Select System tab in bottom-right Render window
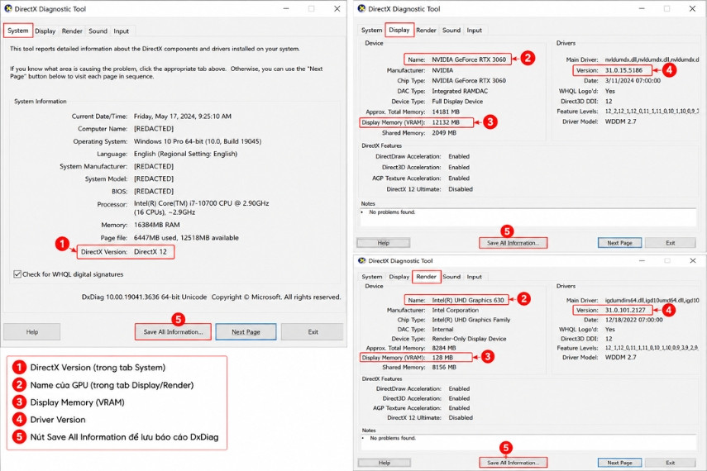 point(371,277)
